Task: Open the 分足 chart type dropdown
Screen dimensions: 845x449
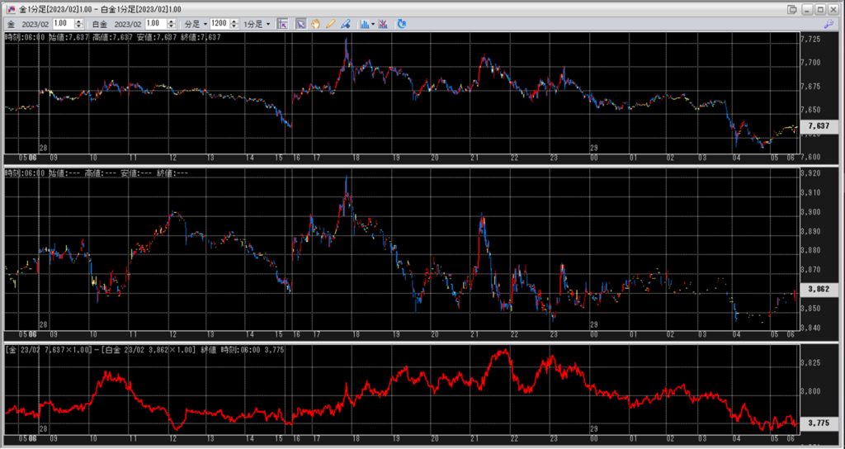Action: pyautogui.click(x=195, y=24)
